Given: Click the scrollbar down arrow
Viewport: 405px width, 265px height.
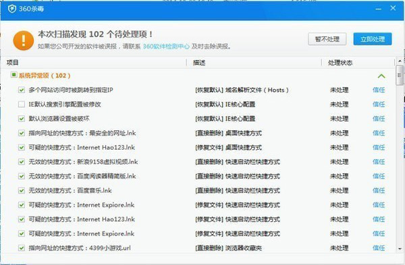Looking at the screenshot, I should point(400,249).
